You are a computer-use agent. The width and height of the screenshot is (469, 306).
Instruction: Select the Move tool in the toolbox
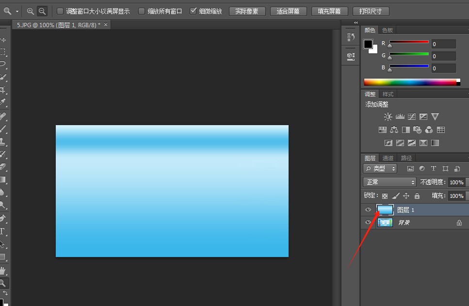pyautogui.click(x=3, y=39)
